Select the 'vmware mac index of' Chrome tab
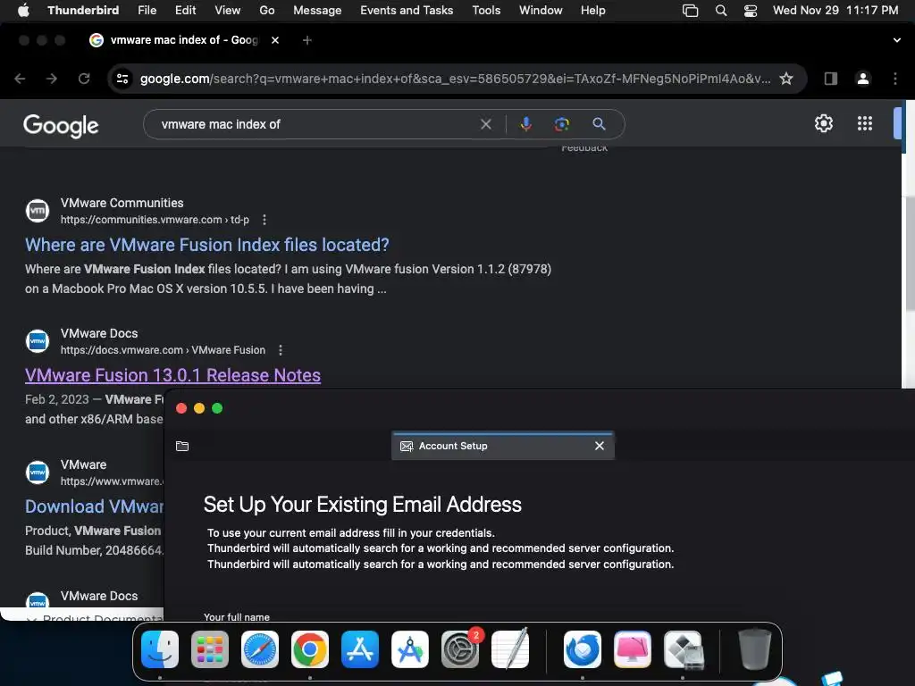Screen dimensions: 915x686 click(184, 39)
